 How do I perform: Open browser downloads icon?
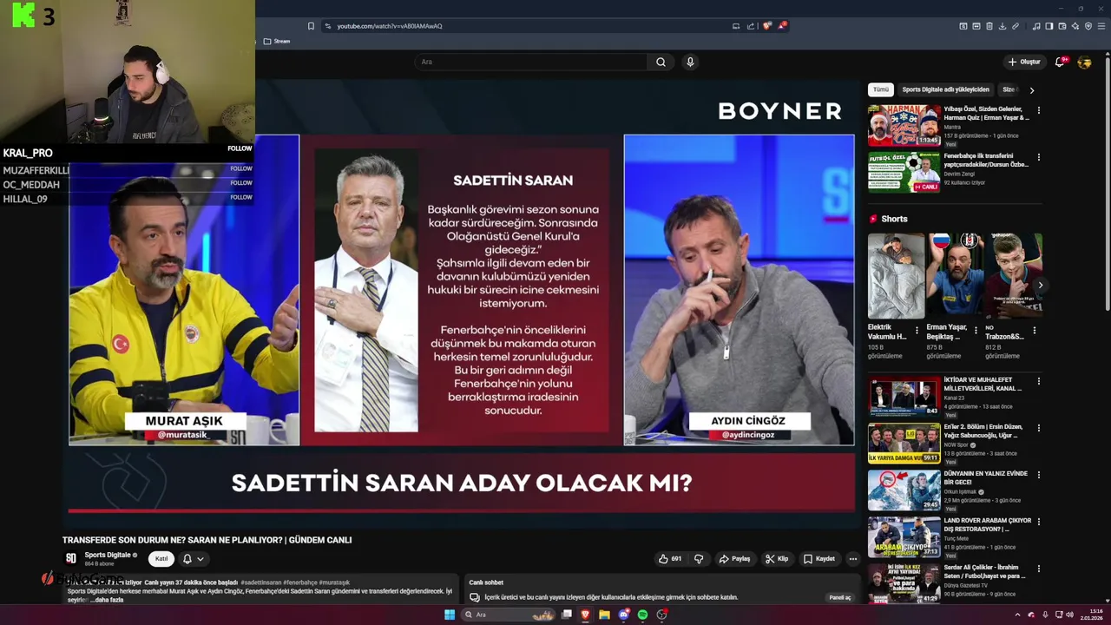(x=1002, y=26)
